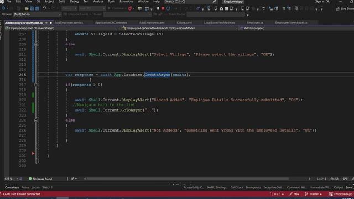Switch to the Employee.cs tab
This screenshot has width=354, height=199.
point(255,23)
